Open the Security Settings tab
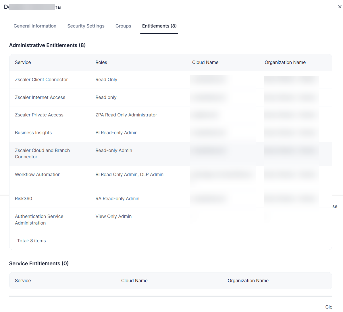The height and width of the screenshot is (312, 343). click(x=86, y=26)
